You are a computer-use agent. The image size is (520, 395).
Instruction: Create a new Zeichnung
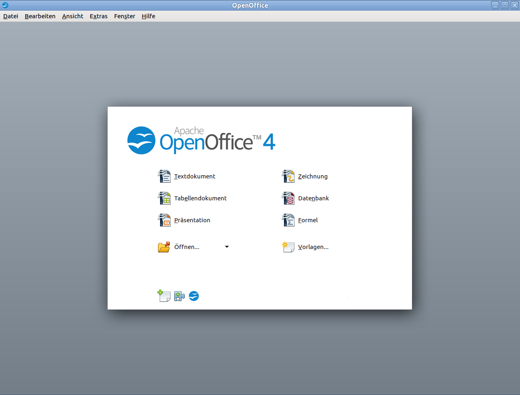click(x=313, y=176)
